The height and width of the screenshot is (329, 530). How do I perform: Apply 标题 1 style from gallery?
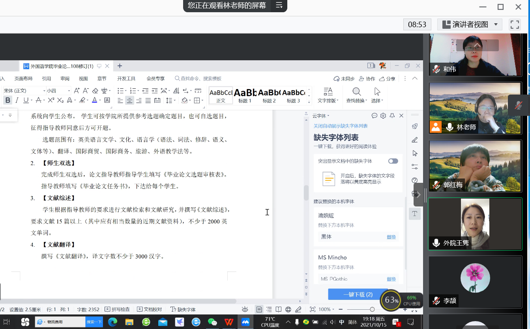[245, 95]
